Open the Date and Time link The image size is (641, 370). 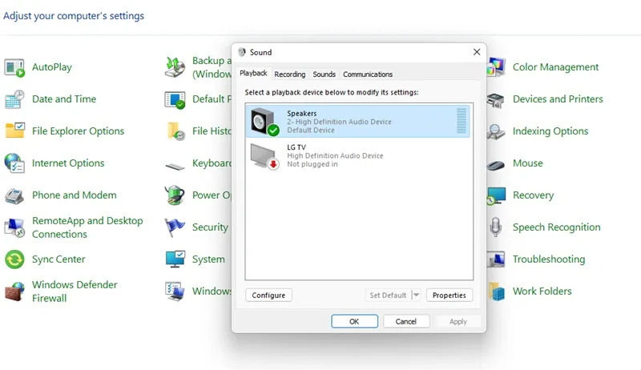point(64,99)
